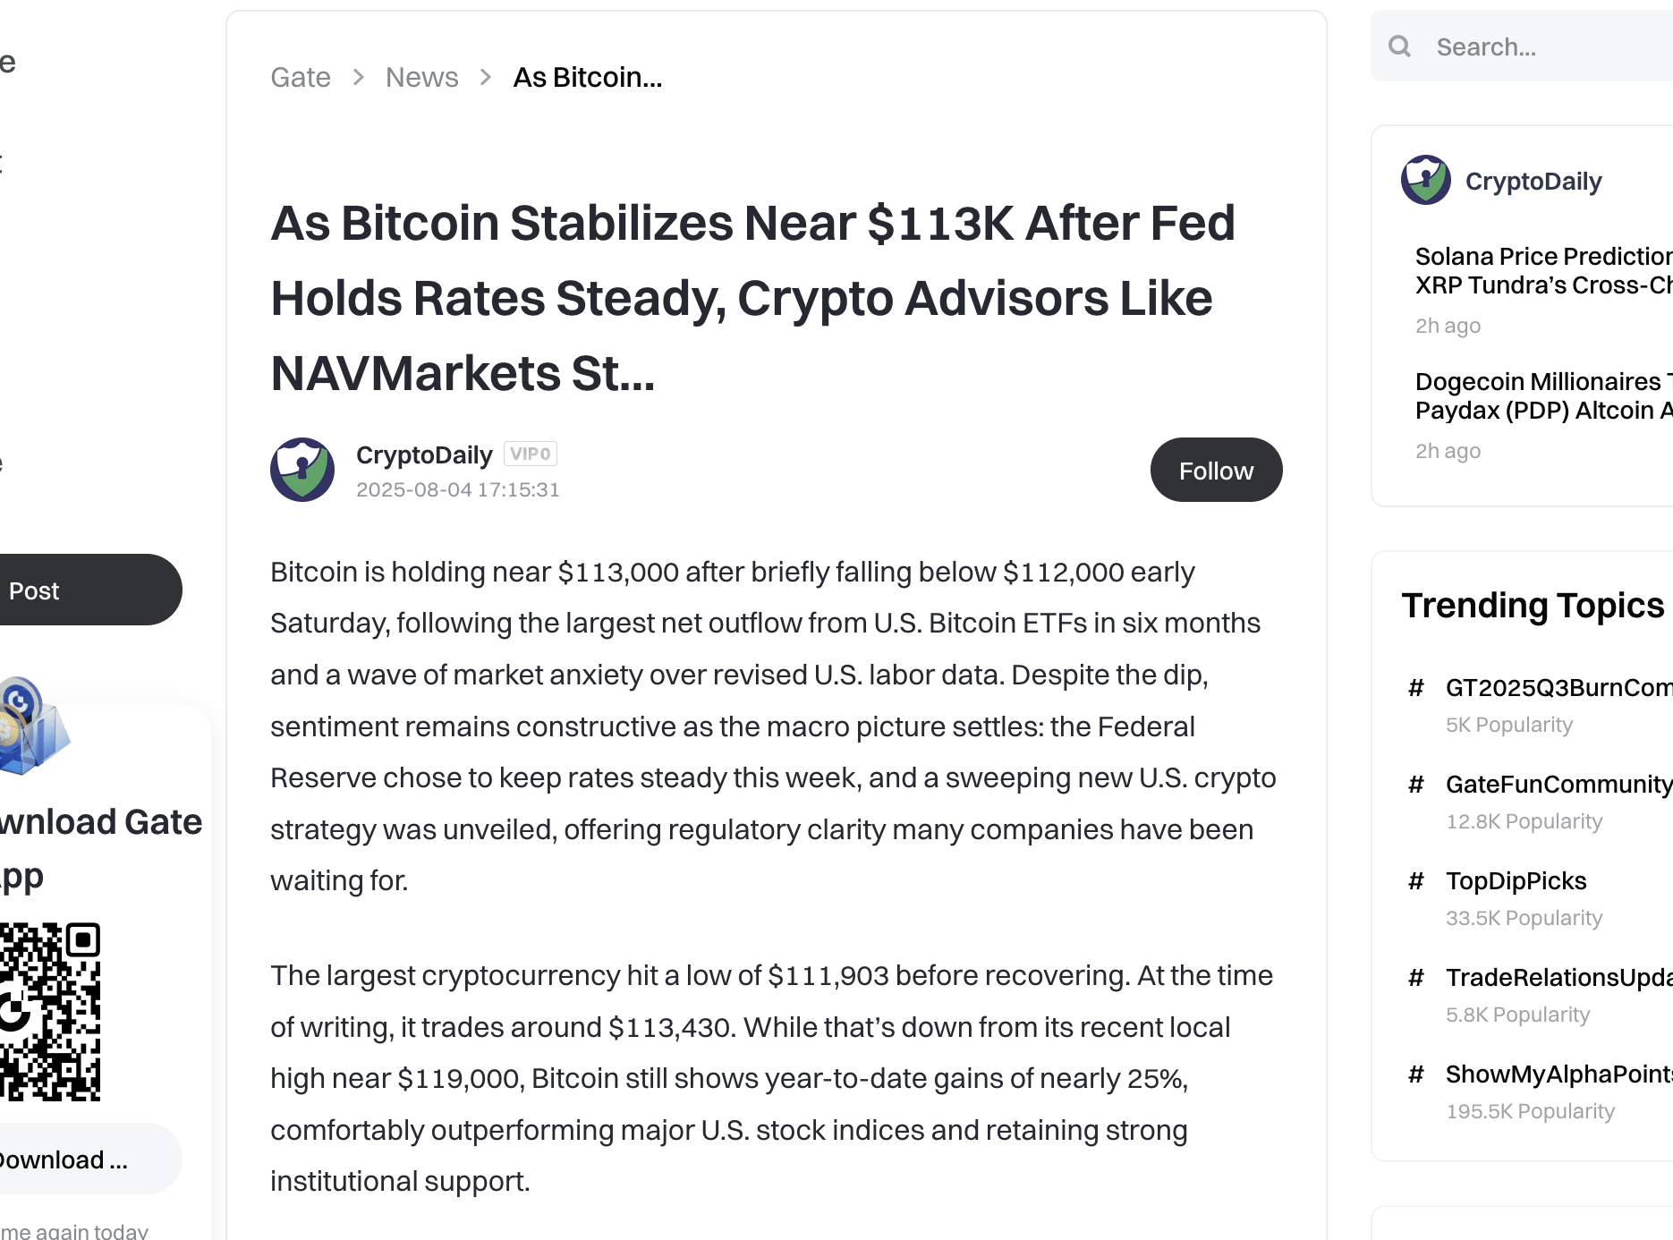
Task: Click the hash icon beside TopDipPicks
Action: point(1415,881)
